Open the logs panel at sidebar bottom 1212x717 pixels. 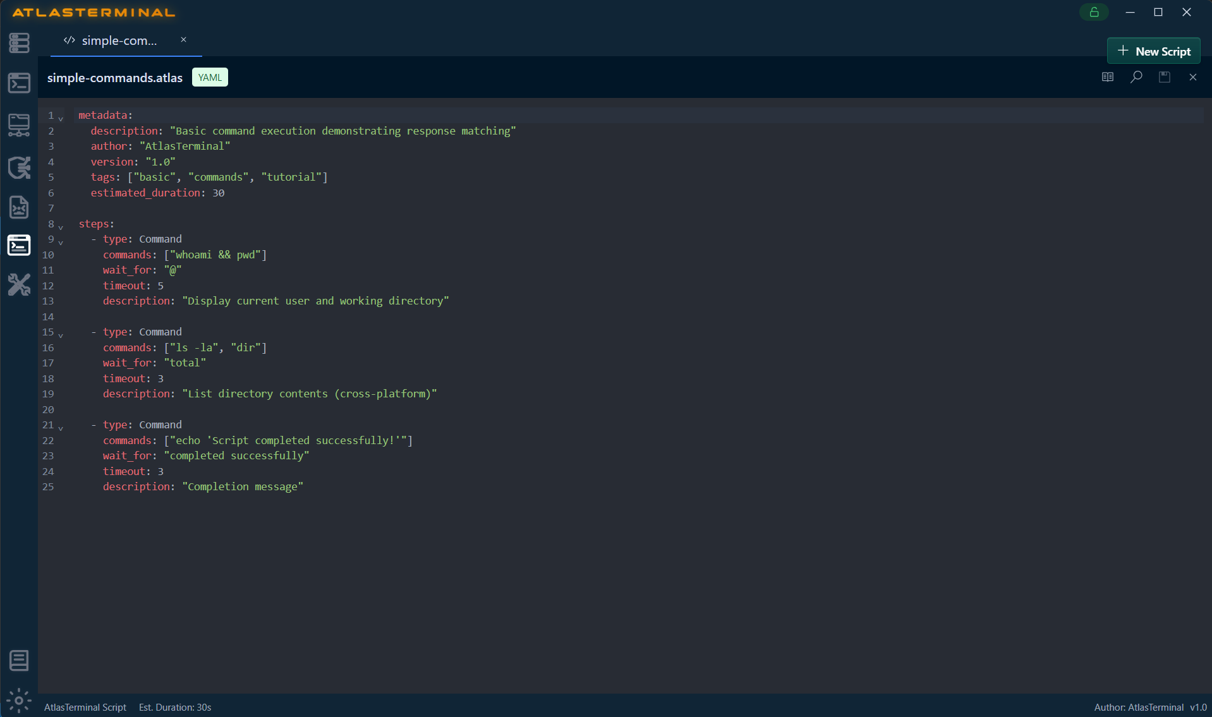coord(19,661)
